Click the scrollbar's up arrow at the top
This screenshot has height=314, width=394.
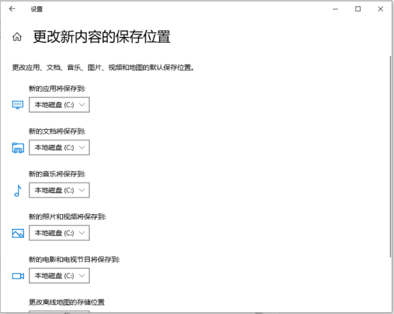[x=390, y=22]
